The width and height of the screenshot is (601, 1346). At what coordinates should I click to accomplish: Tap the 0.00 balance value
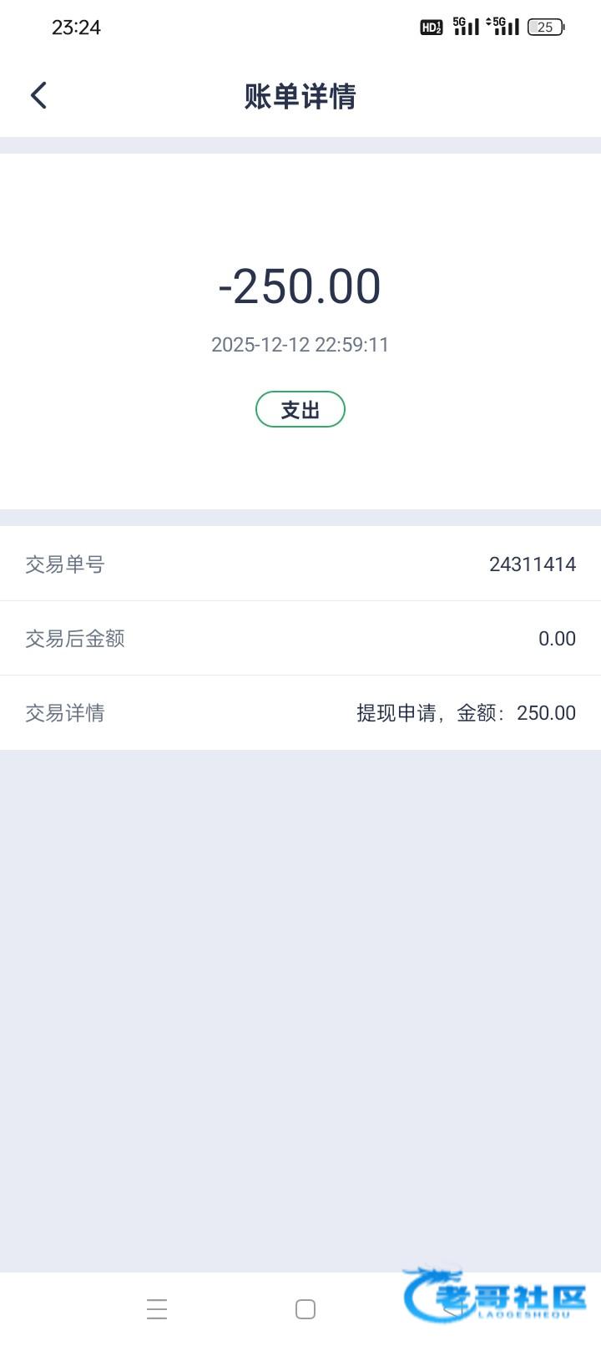557,639
